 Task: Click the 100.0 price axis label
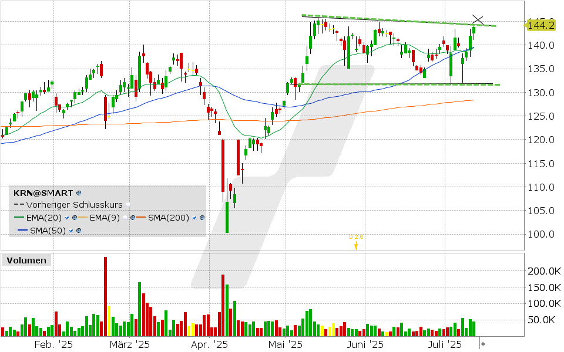click(540, 234)
